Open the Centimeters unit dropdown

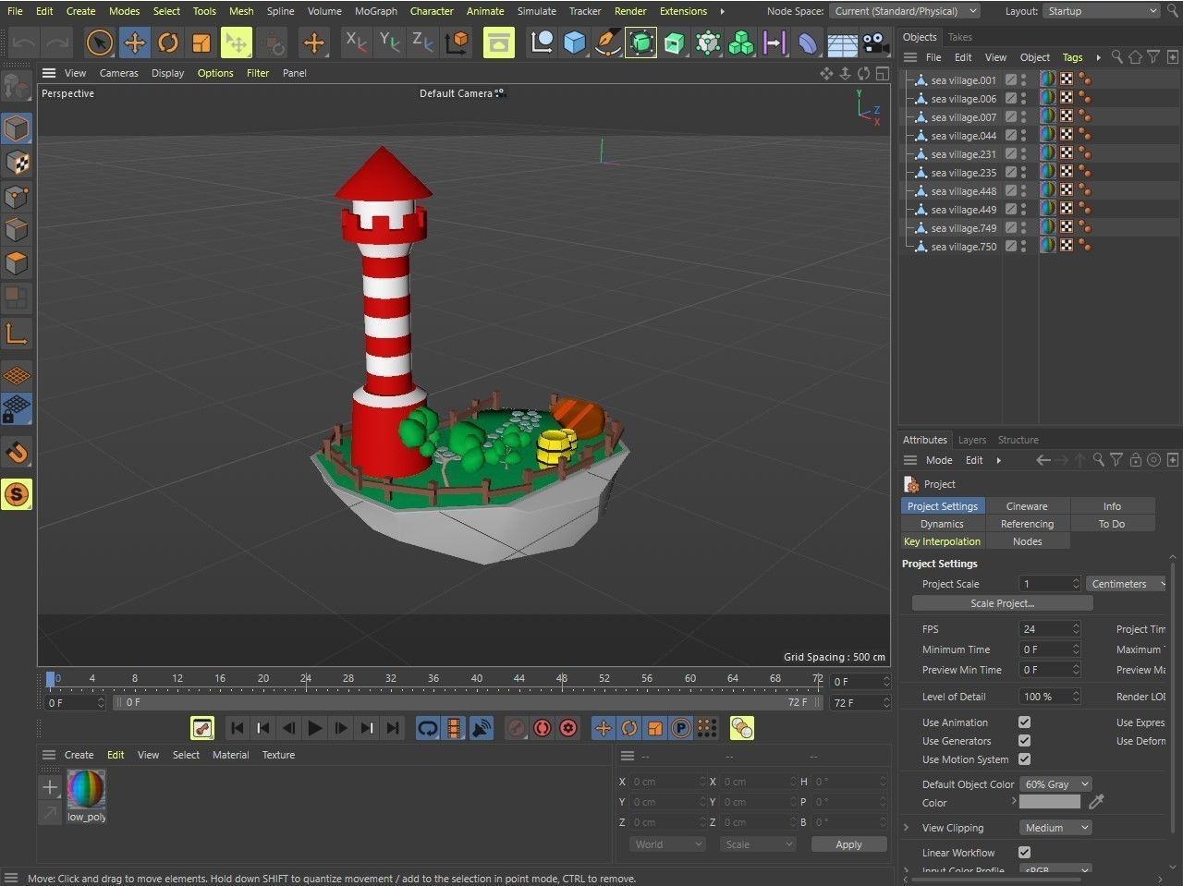click(x=1128, y=584)
